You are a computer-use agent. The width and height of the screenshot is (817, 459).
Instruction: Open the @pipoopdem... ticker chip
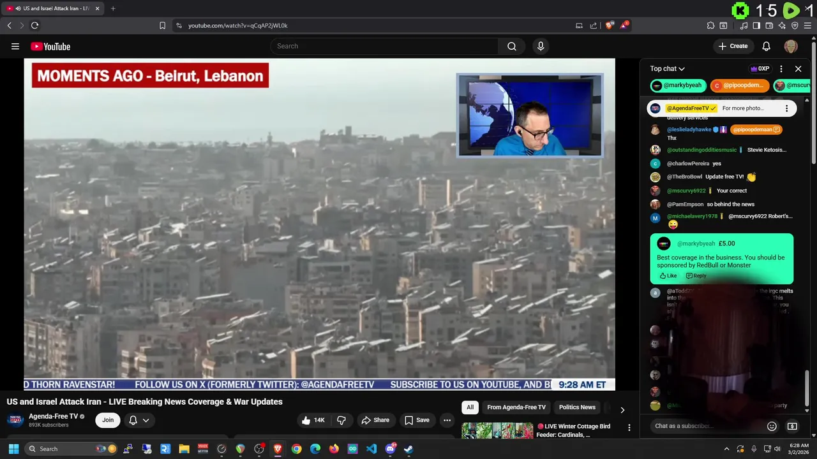pos(739,85)
